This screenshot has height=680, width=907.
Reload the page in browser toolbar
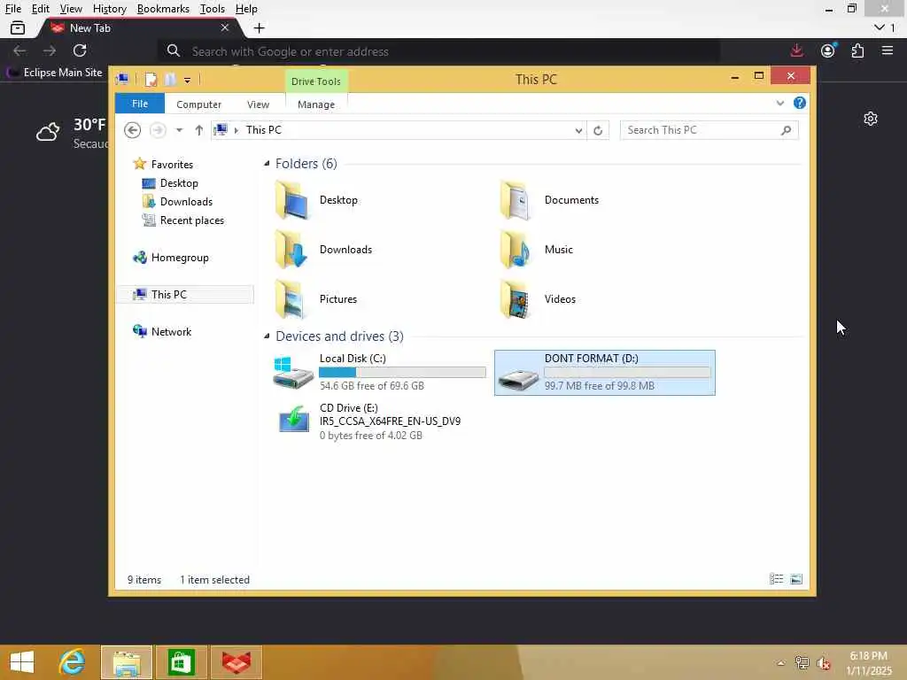tap(80, 50)
